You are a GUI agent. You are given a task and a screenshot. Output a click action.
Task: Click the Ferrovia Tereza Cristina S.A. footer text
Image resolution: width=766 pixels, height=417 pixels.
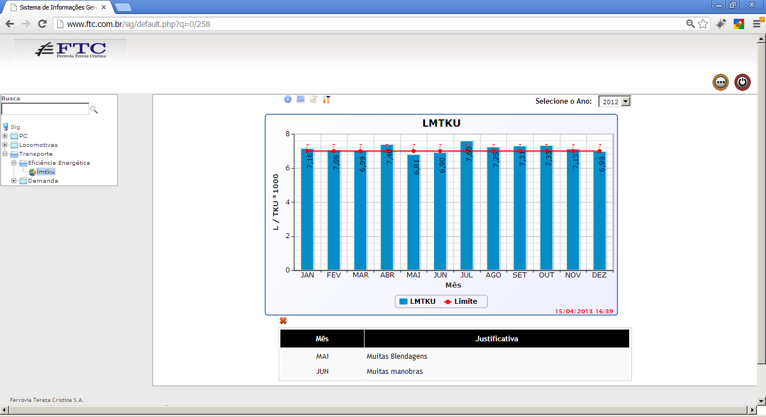coord(47,400)
